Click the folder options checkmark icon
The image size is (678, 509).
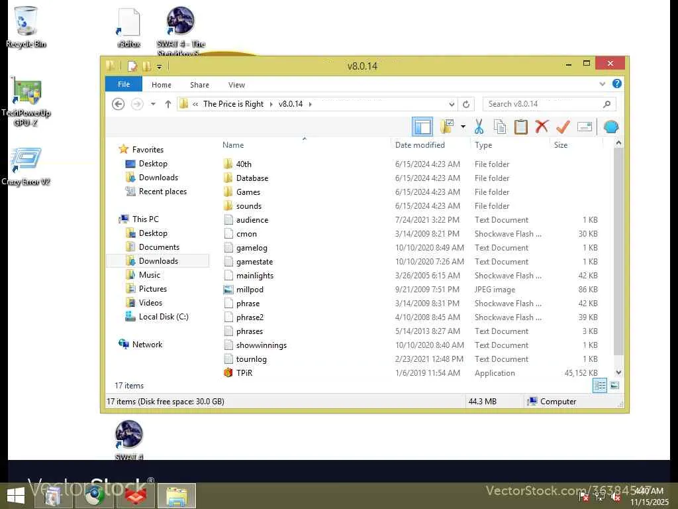pos(446,127)
